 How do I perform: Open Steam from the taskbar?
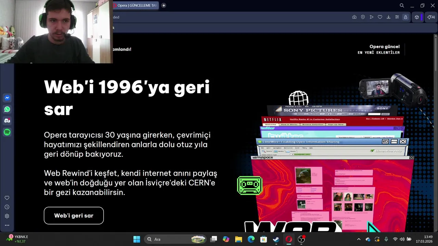[x=276, y=239]
